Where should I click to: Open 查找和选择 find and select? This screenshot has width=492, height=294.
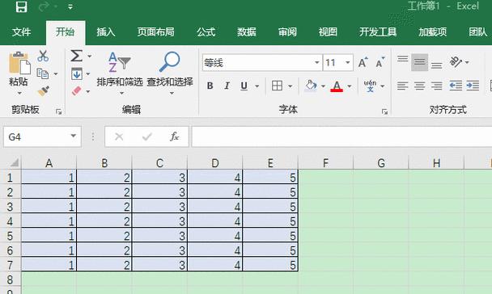click(x=170, y=73)
